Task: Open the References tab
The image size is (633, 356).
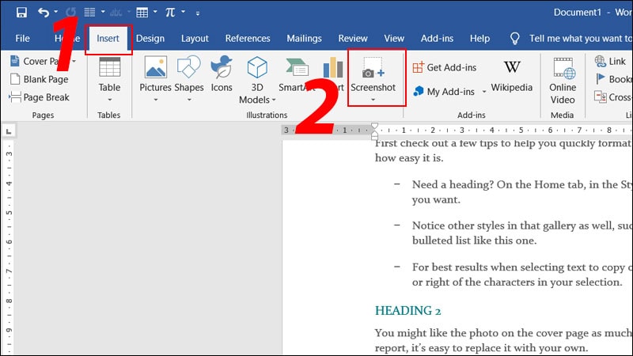Action: coord(248,38)
